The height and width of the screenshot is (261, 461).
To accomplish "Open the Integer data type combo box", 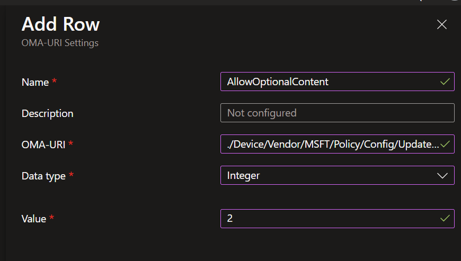I will (329, 175).
